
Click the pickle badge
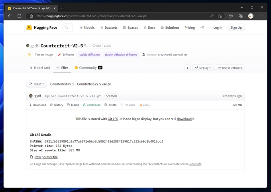[145, 105]
